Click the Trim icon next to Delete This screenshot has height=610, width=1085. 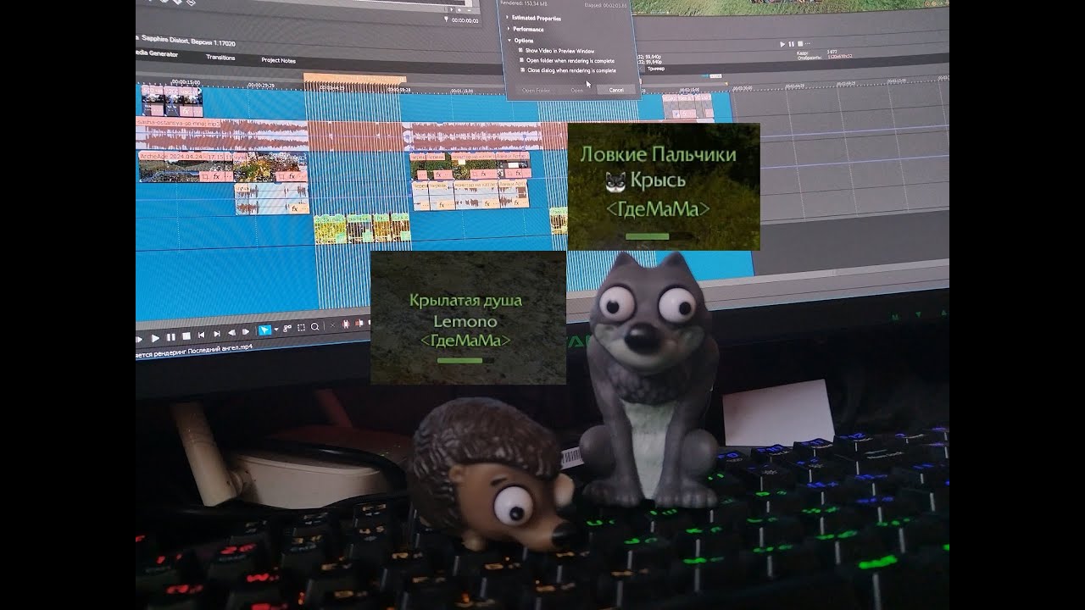[346, 324]
